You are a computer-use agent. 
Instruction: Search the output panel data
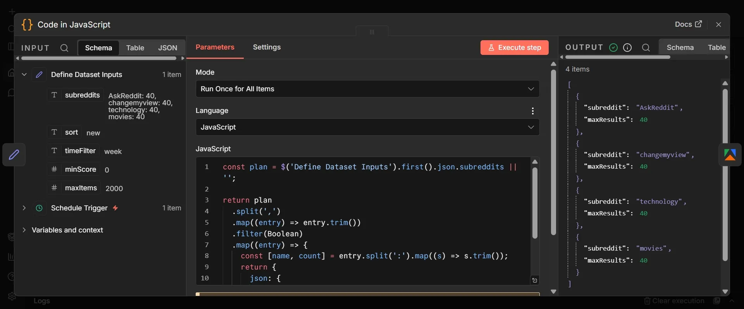(646, 48)
